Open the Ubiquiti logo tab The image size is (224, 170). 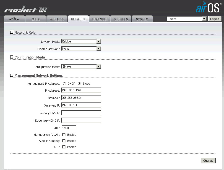14,19
